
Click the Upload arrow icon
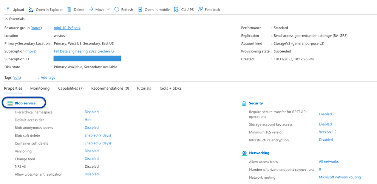point(8,9)
